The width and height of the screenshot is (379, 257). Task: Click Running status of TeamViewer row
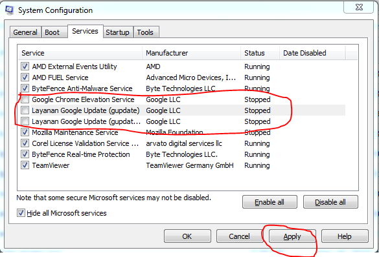257,165
